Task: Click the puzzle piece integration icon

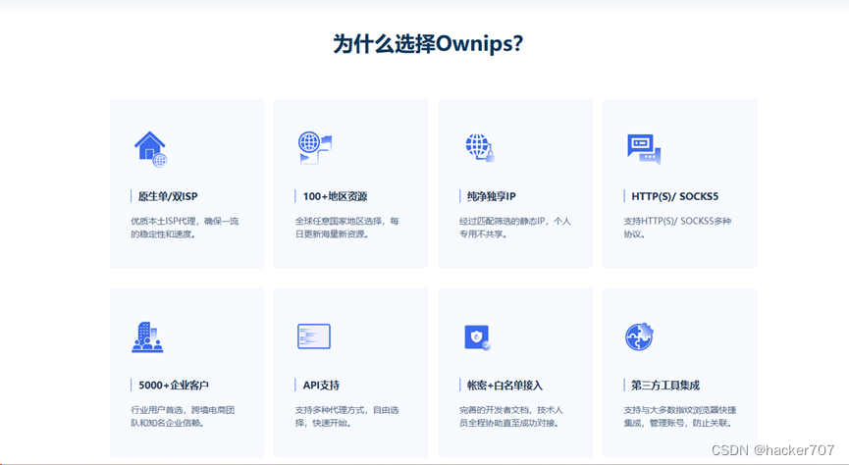Action: pos(640,336)
